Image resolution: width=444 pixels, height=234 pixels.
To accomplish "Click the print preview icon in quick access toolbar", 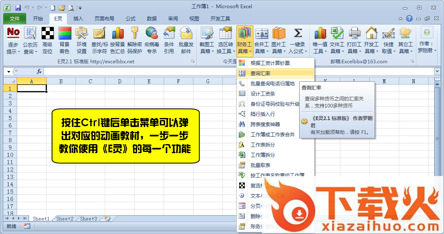I will [x=71, y=8].
